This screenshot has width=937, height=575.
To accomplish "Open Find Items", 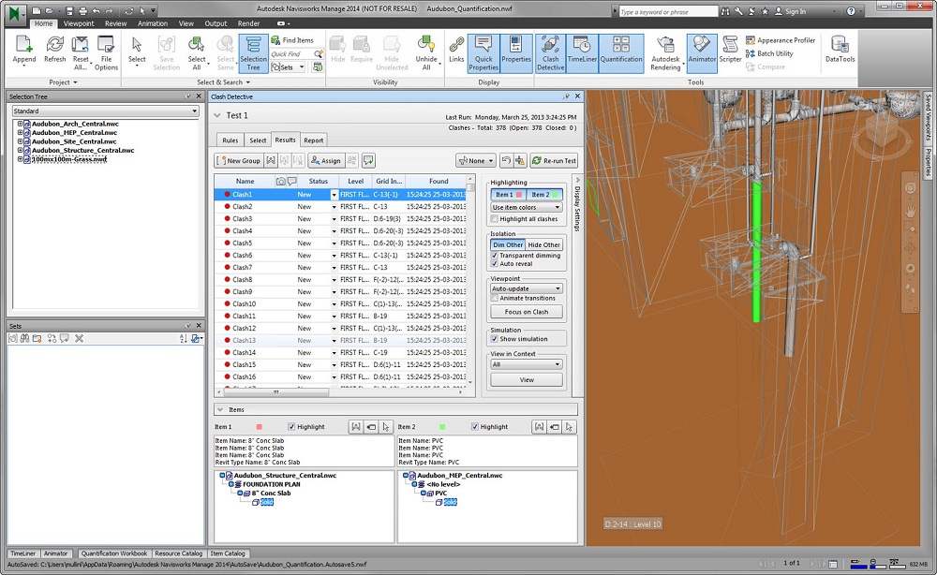I will [x=292, y=40].
